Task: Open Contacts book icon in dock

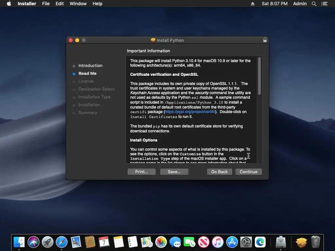Action: [90, 242]
